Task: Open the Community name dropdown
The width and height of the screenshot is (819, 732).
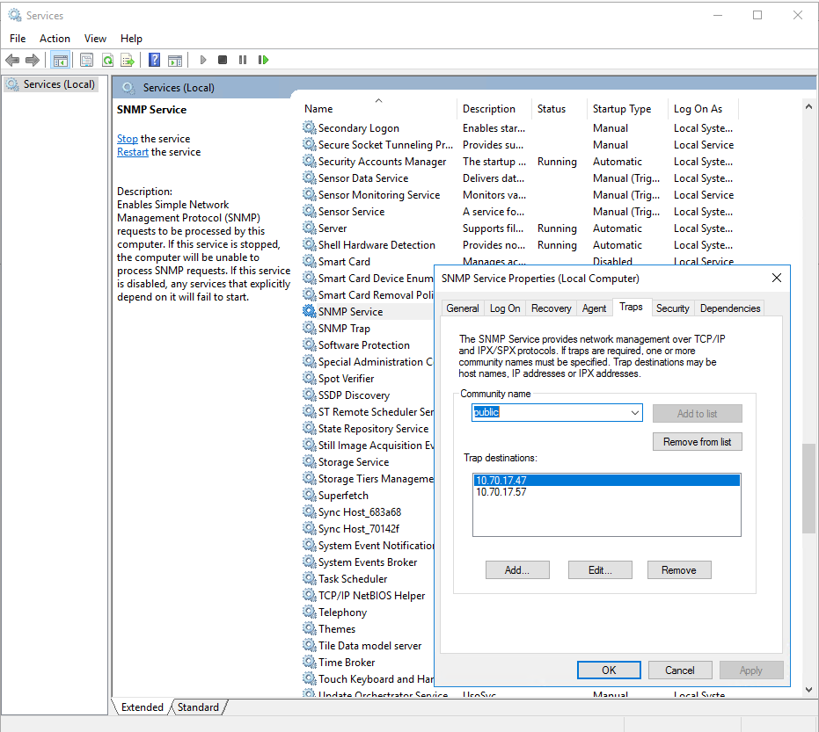Action: pyautogui.click(x=636, y=412)
